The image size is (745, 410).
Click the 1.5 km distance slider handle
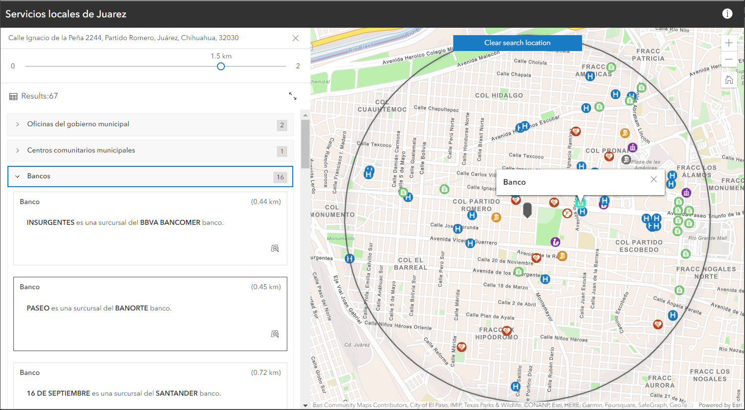[x=221, y=66]
